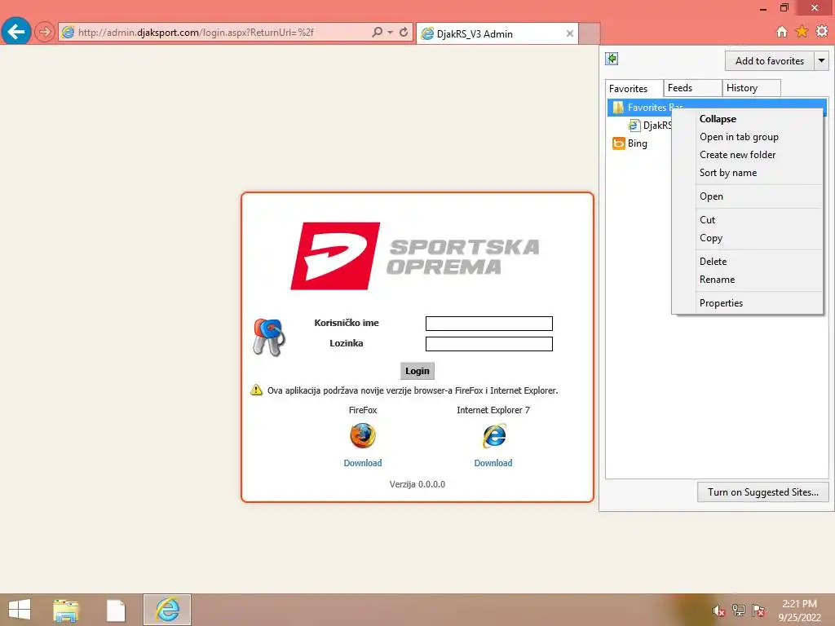Viewport: 835px width, 626px height.
Task: Click the Korisničko ime input field
Action: point(489,324)
